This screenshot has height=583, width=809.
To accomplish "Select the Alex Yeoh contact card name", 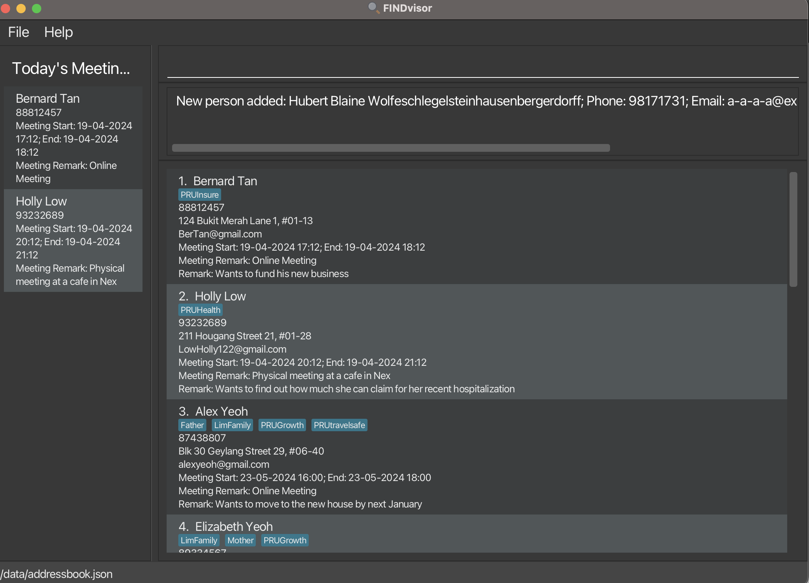I will point(221,411).
